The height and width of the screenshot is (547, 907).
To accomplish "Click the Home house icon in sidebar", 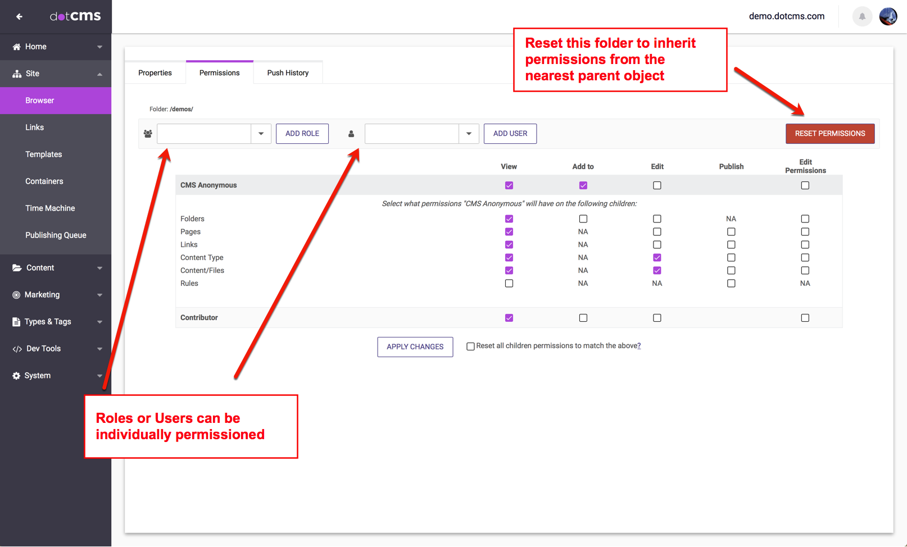I will pos(17,47).
